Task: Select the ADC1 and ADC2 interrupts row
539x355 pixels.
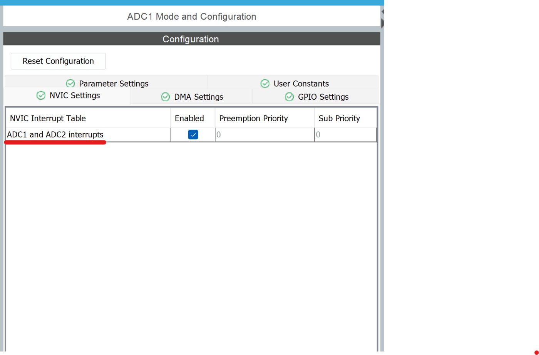Action: point(55,134)
